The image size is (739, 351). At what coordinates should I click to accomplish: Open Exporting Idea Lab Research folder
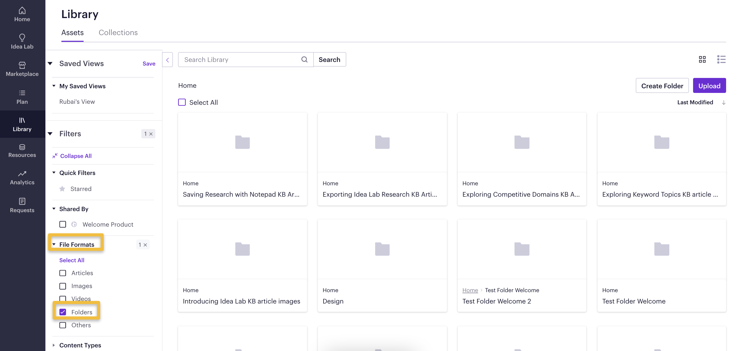(382, 159)
